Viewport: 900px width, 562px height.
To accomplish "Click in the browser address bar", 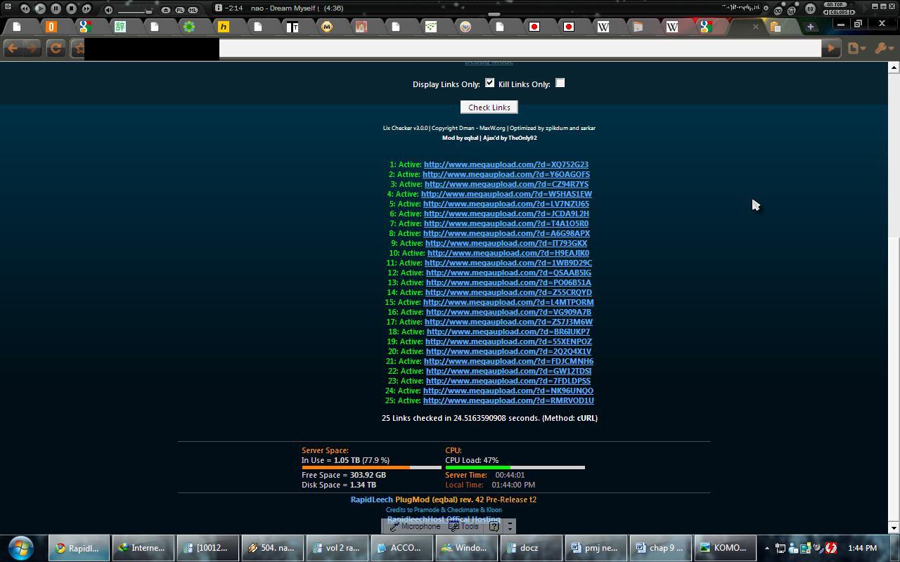I will pyautogui.click(x=520, y=48).
